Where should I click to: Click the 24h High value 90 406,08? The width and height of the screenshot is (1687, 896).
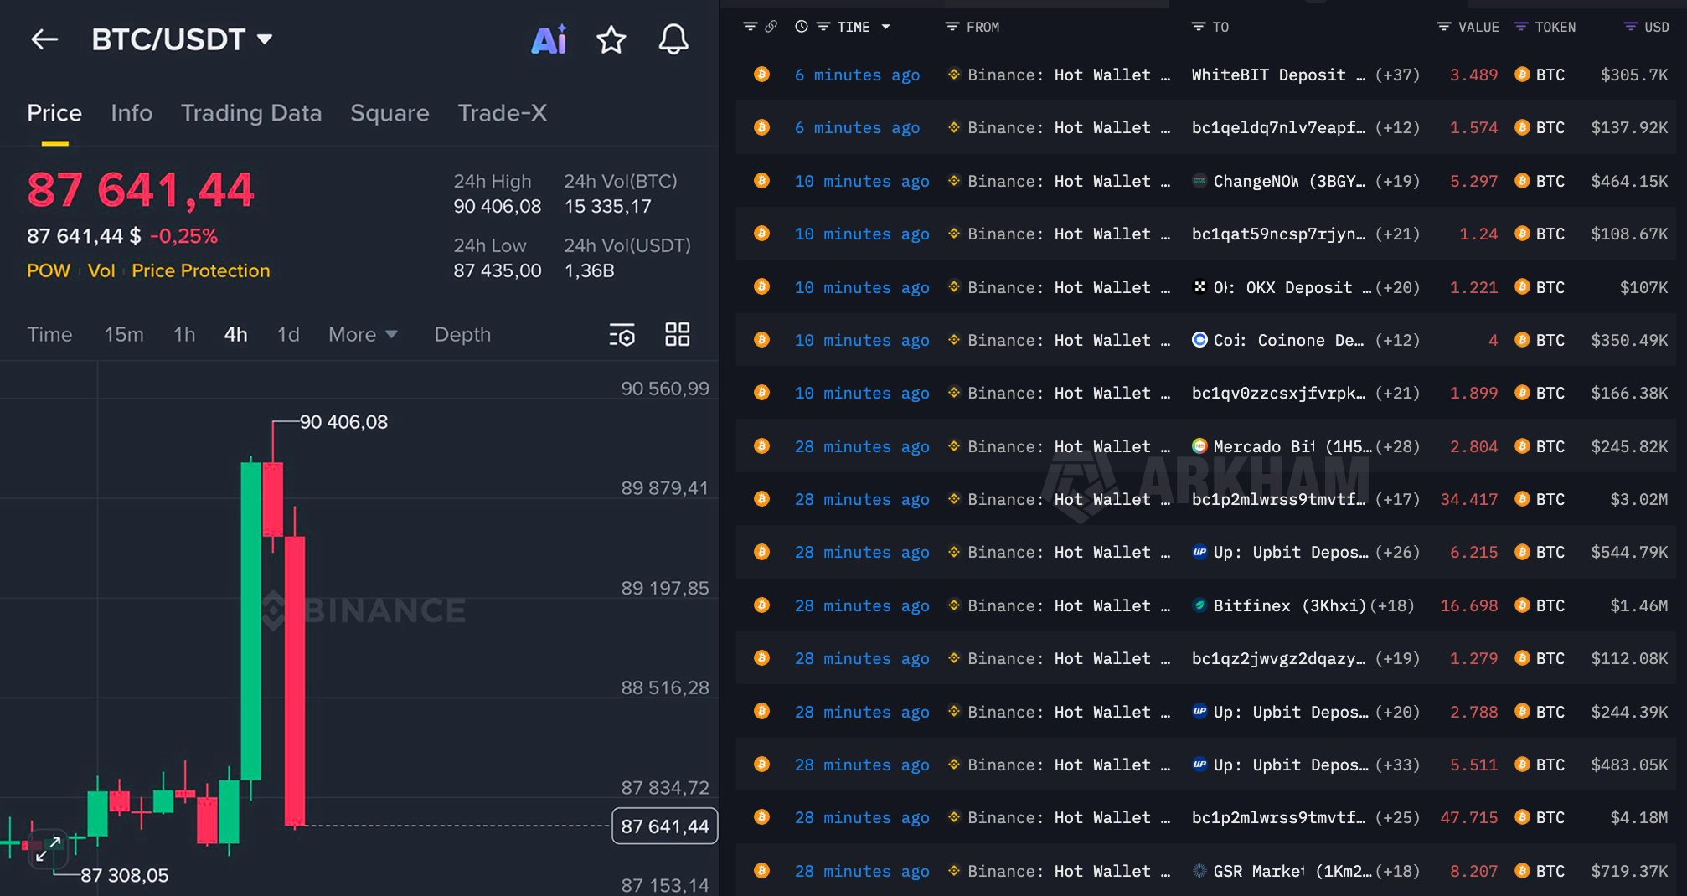pos(498,206)
